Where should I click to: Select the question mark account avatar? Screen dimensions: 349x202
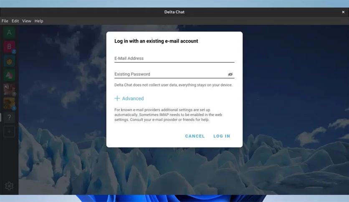click(x=9, y=117)
